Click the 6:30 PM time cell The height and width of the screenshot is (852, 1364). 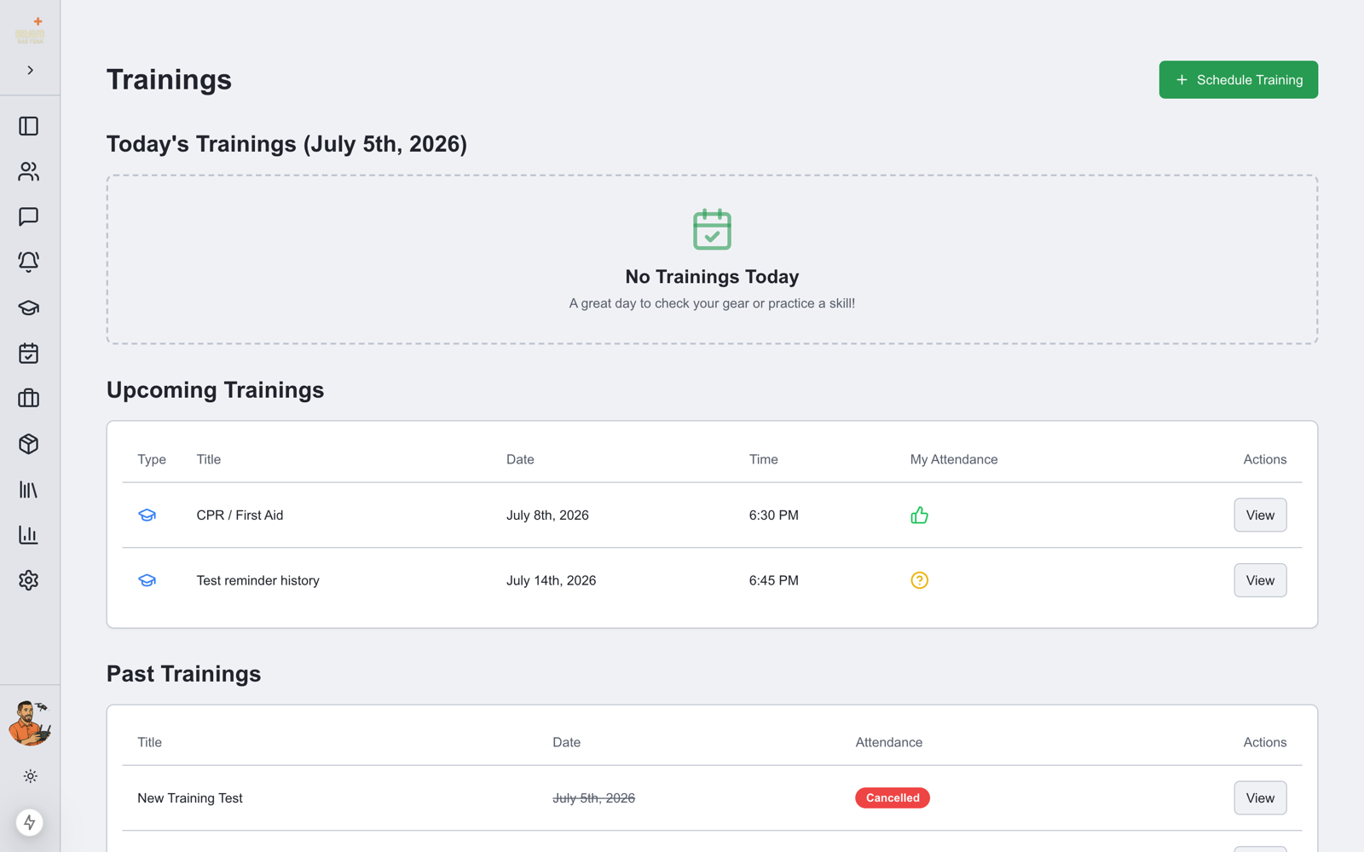pyautogui.click(x=773, y=515)
